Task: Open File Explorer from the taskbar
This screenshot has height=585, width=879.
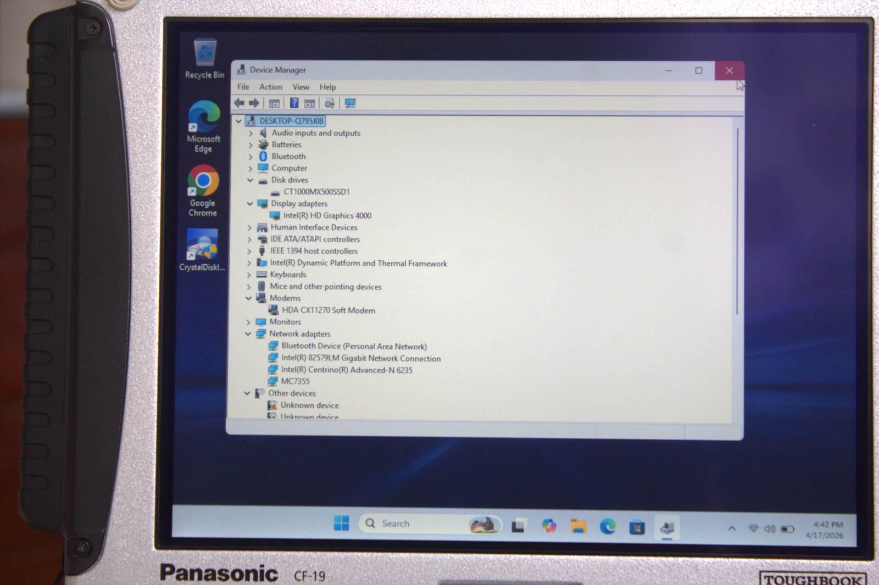Action: click(578, 526)
